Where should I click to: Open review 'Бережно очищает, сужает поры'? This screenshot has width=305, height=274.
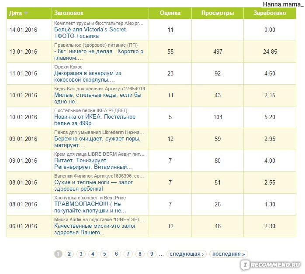[x=97, y=142]
